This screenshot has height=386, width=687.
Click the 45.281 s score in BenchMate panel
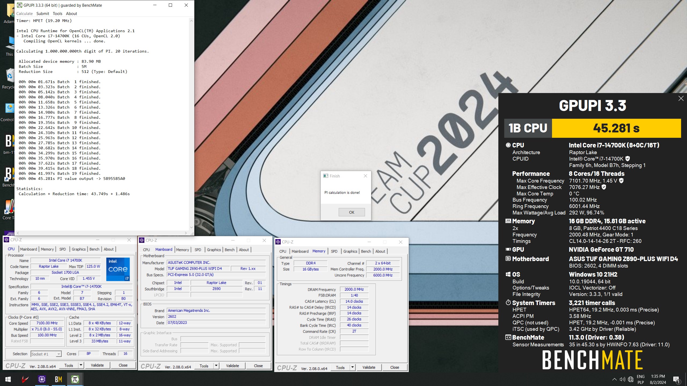616,128
